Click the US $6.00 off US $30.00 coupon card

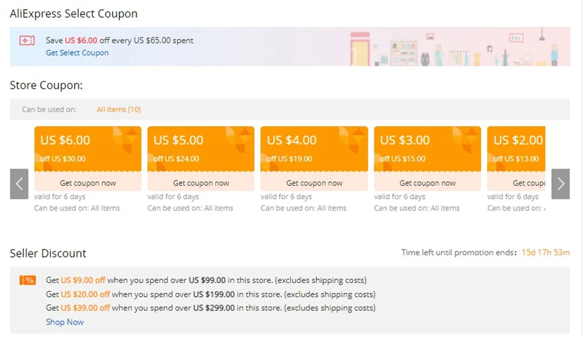click(x=88, y=149)
